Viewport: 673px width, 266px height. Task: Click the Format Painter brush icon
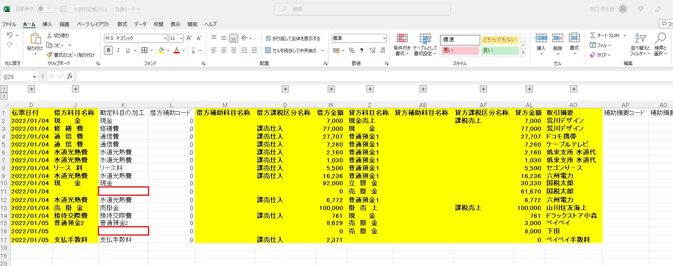click(x=49, y=55)
